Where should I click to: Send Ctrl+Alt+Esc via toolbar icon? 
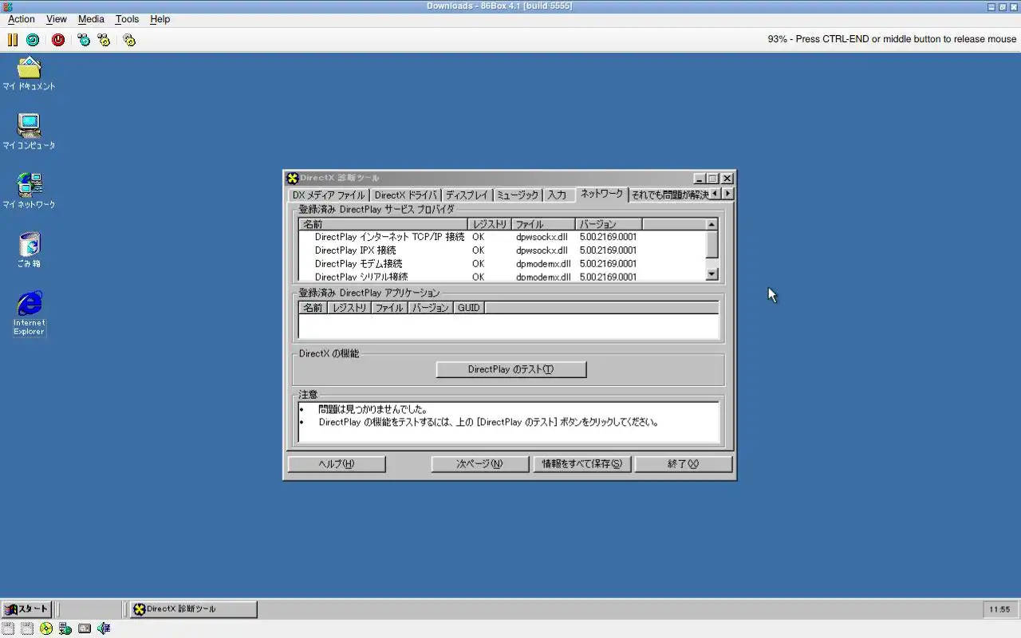[104, 39]
